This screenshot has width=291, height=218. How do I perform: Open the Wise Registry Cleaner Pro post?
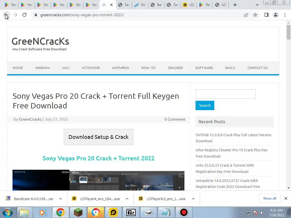coord(231,153)
